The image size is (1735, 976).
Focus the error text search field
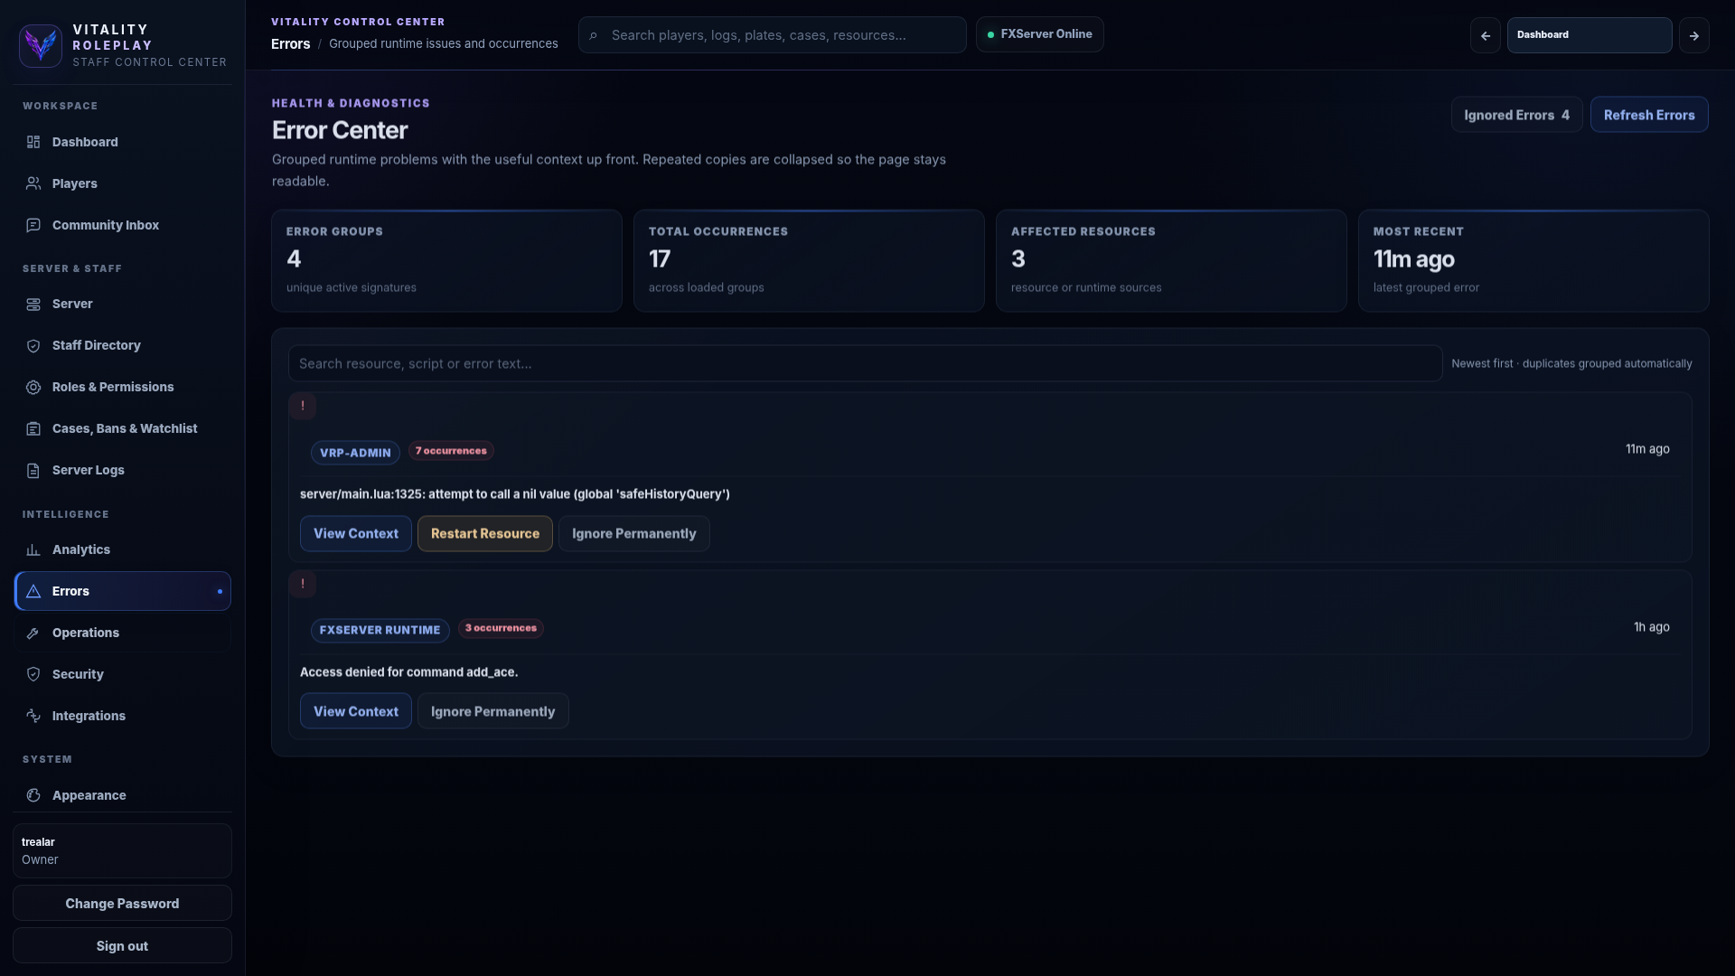click(x=865, y=363)
